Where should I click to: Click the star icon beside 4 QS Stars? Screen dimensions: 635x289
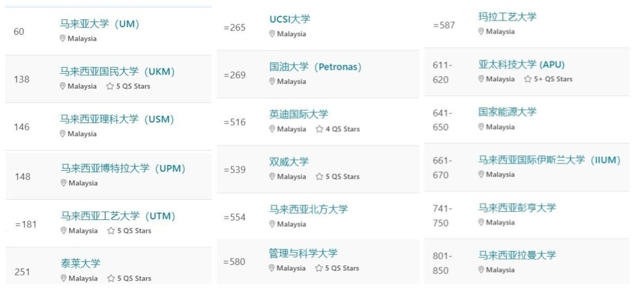pyautogui.click(x=319, y=129)
